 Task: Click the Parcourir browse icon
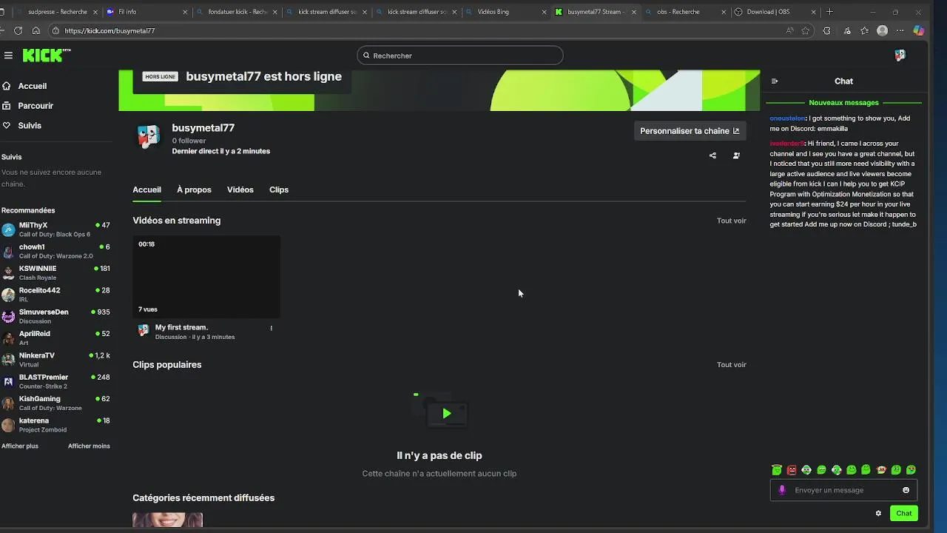click(7, 106)
